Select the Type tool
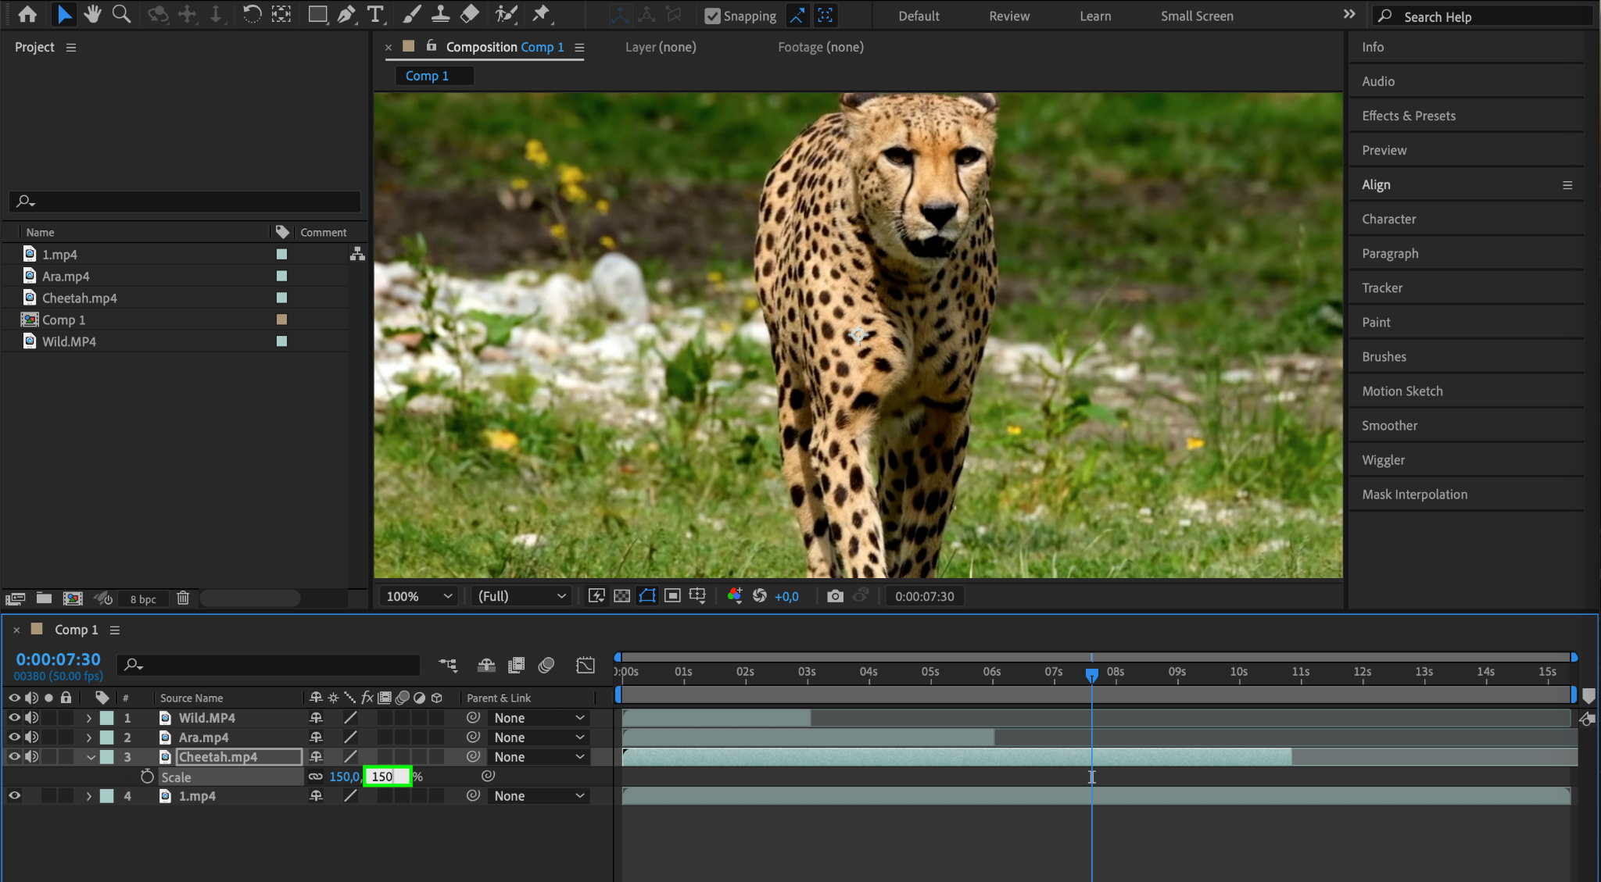The height and width of the screenshot is (882, 1601). (x=375, y=14)
